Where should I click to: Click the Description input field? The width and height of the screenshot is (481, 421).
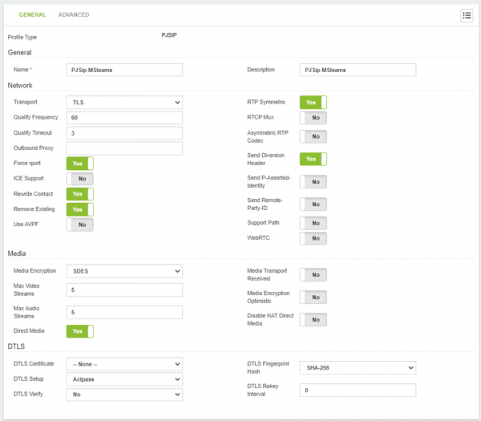[x=358, y=70]
